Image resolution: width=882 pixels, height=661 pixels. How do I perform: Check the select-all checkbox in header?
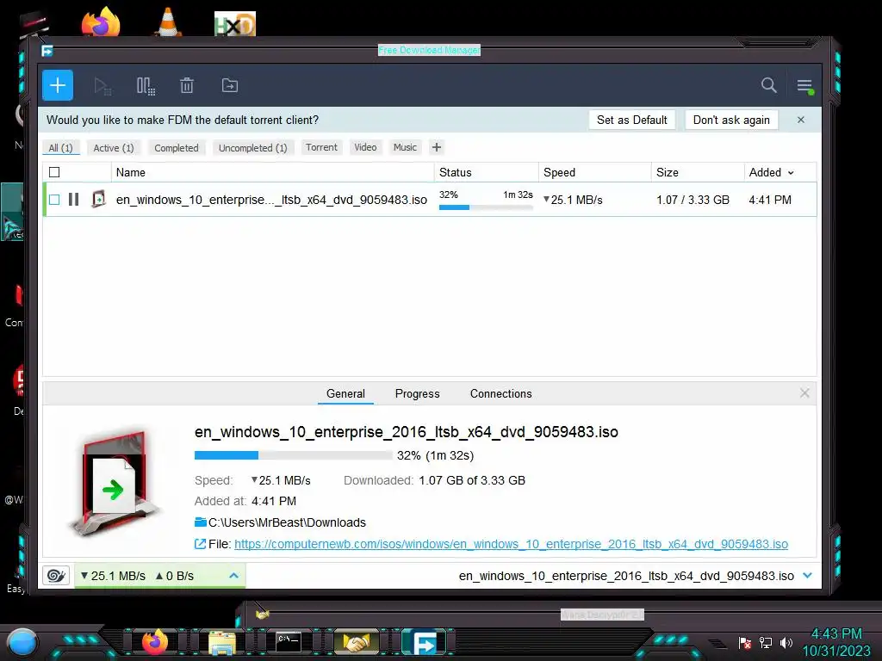pyautogui.click(x=54, y=172)
